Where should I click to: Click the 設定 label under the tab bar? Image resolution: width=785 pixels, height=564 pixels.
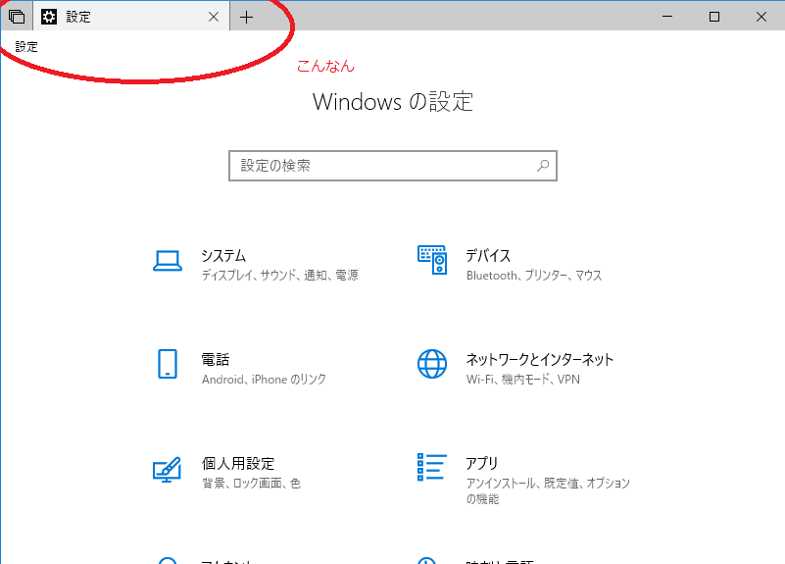tap(26, 47)
